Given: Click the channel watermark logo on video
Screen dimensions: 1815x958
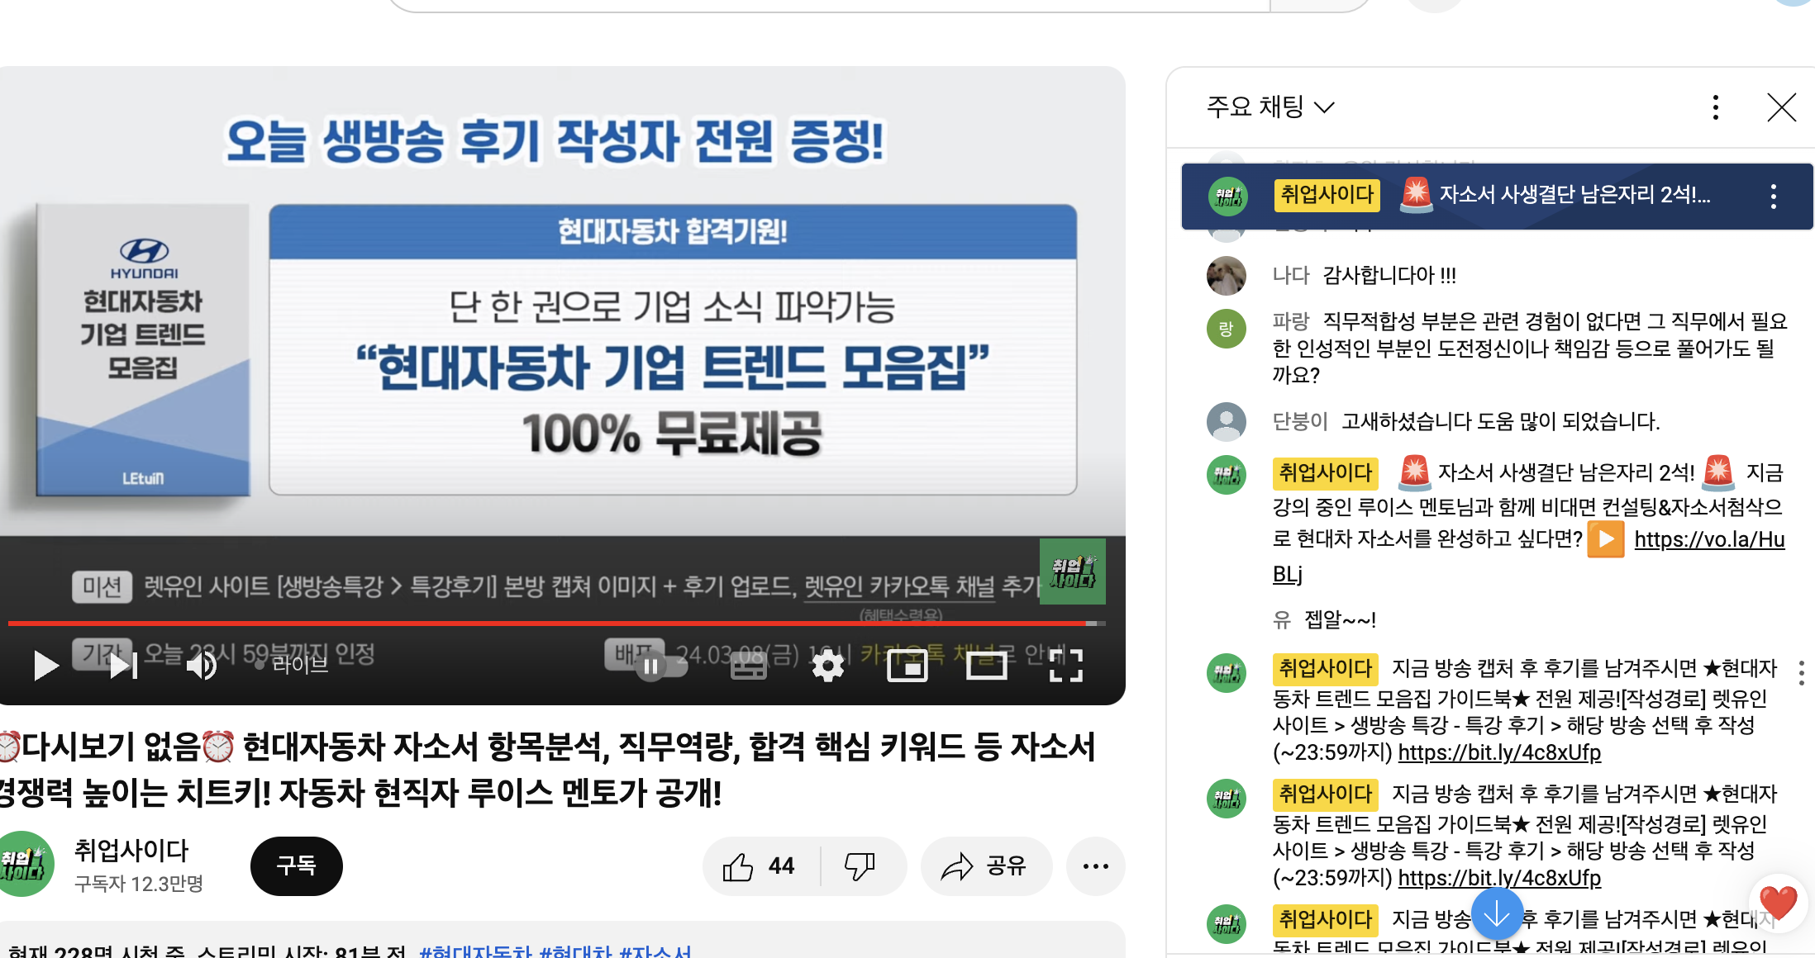Looking at the screenshot, I should tap(1073, 571).
